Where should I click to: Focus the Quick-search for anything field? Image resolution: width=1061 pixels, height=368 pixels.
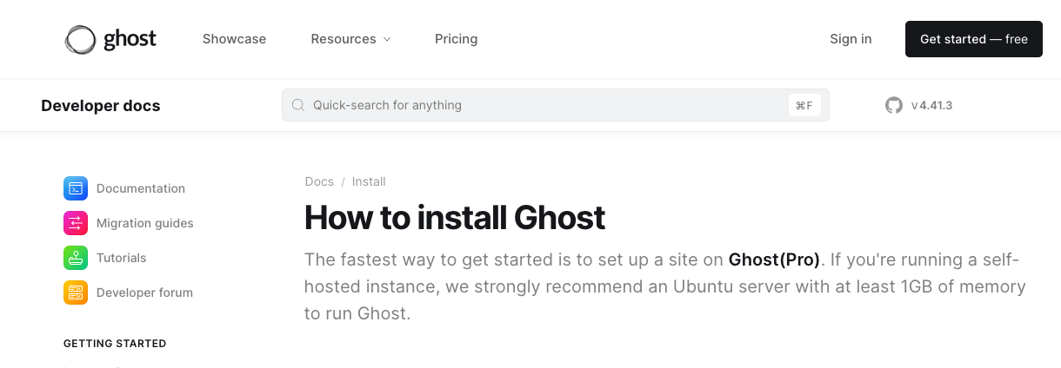click(x=555, y=105)
